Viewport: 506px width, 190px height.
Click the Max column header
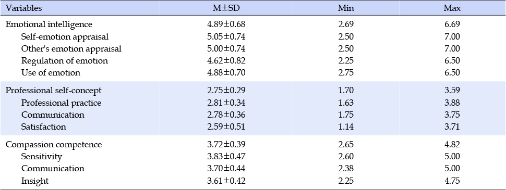(x=452, y=8)
